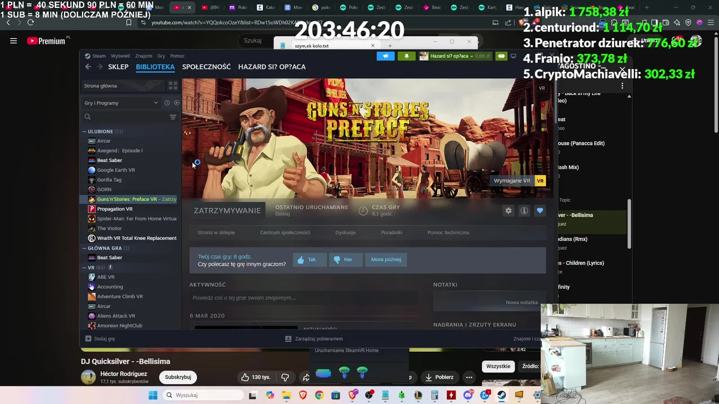This screenshot has height=404, width=719.
Task: Open YouTube hamburger menu
Action: (x=13, y=41)
